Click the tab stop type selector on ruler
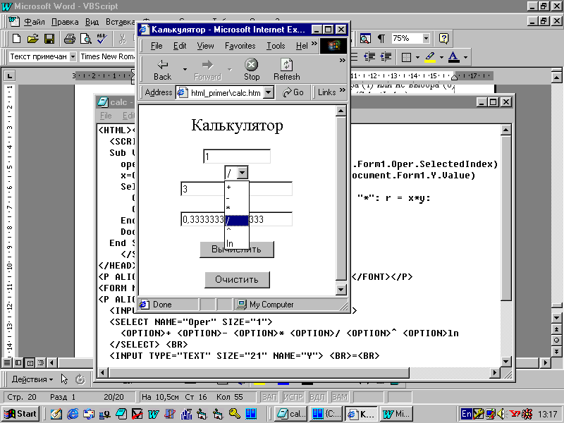 9,76
